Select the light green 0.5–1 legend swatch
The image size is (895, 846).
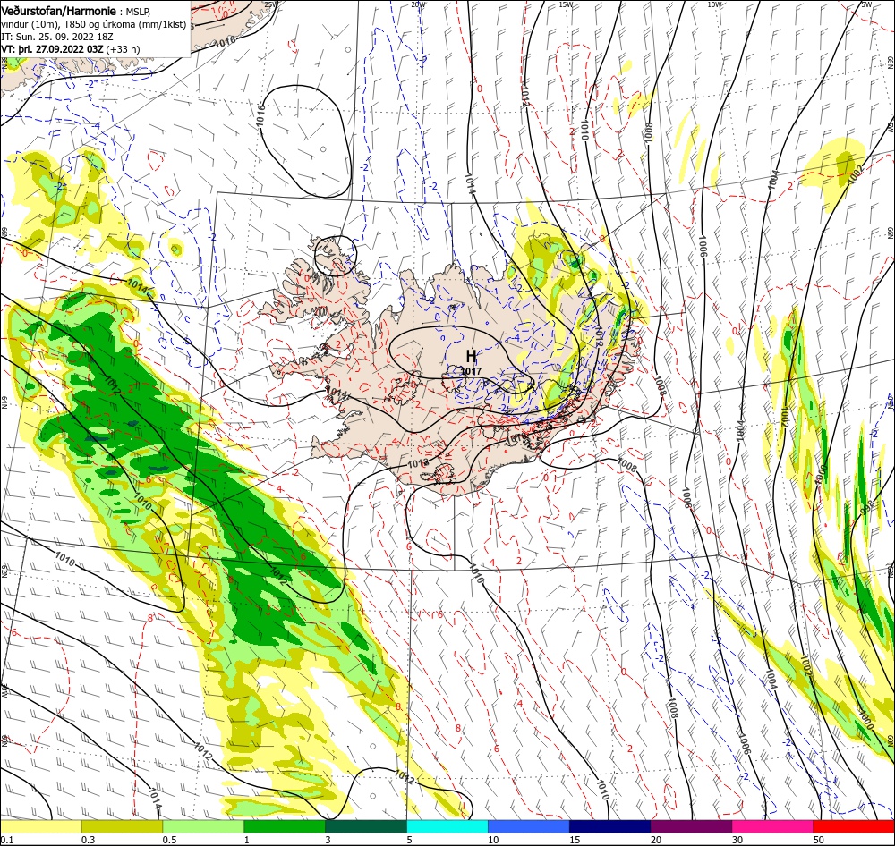(x=203, y=826)
